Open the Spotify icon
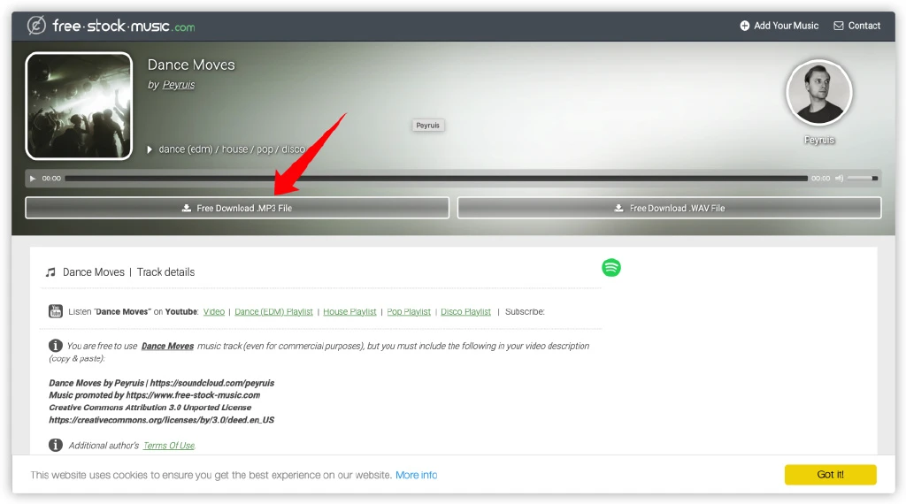 (611, 268)
